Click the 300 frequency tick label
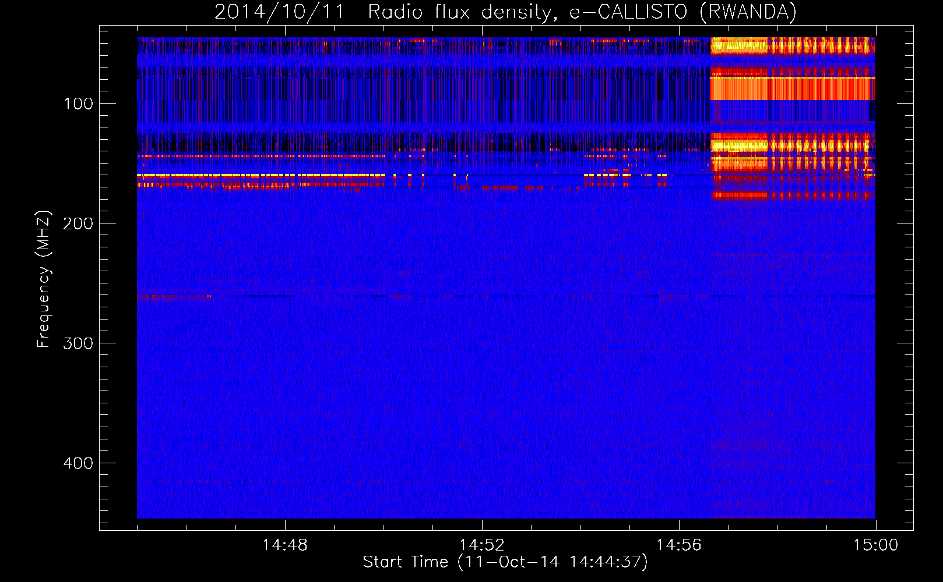 tap(78, 343)
